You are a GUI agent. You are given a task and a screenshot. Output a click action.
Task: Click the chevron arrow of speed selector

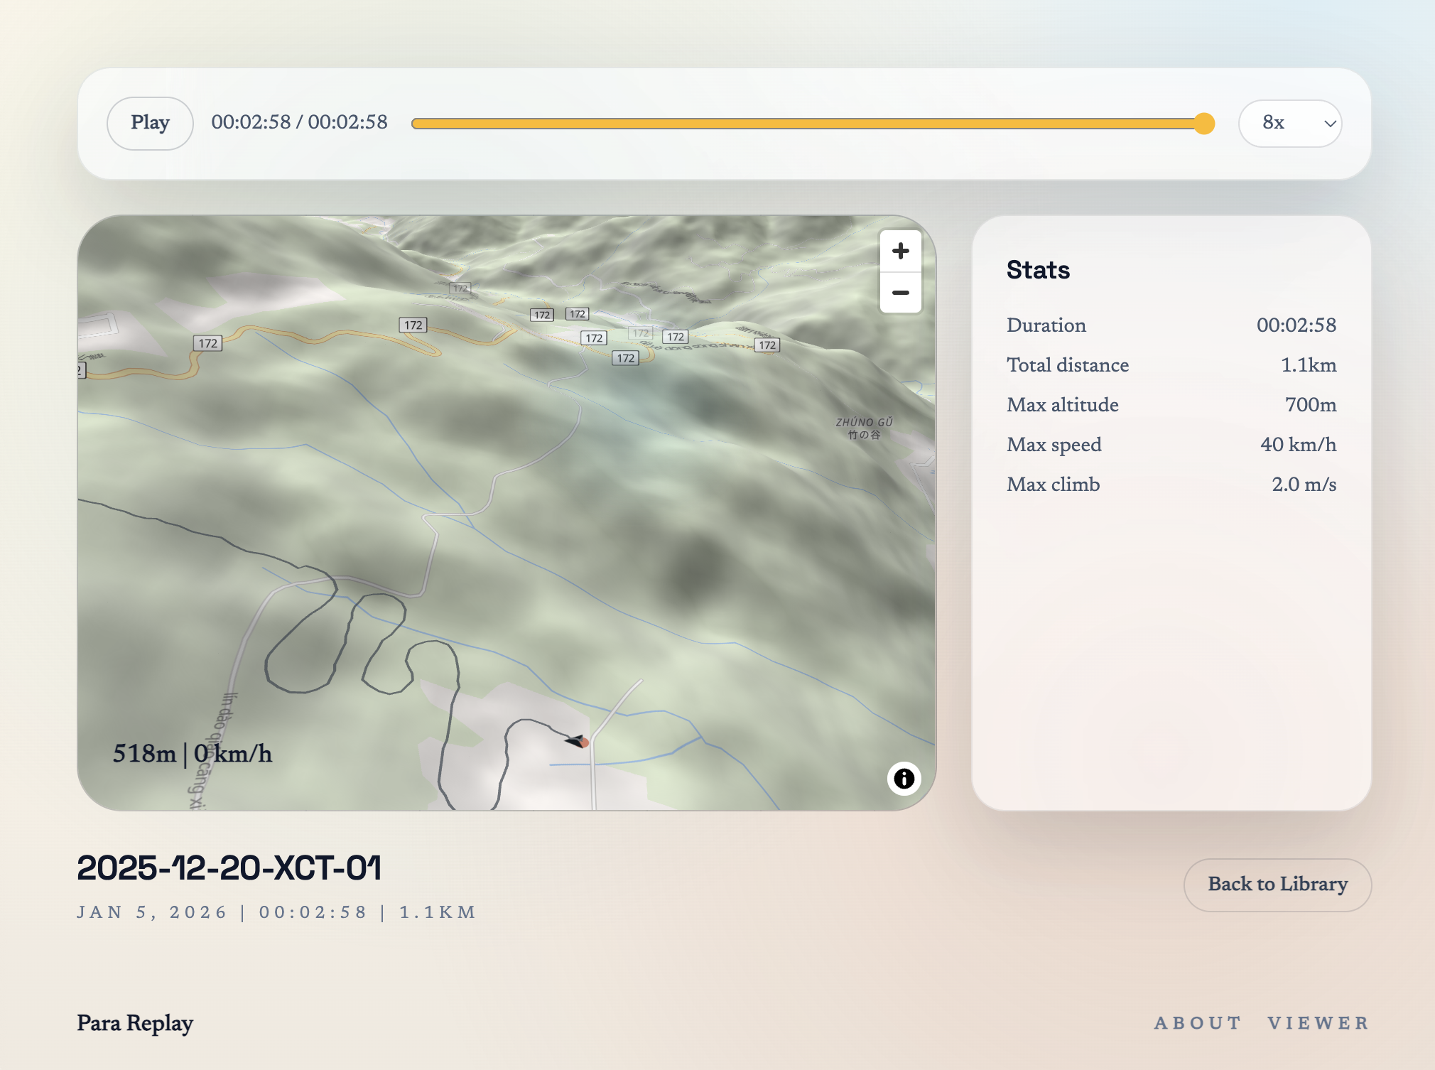coord(1330,124)
